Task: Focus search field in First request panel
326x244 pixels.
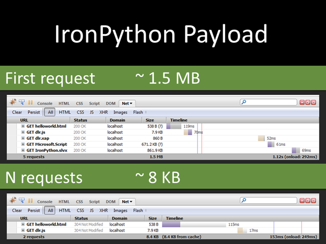Action: (268, 102)
